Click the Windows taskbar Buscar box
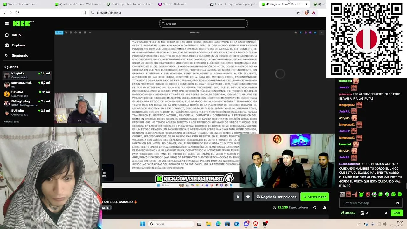The image size is (407, 229). (x=170, y=224)
